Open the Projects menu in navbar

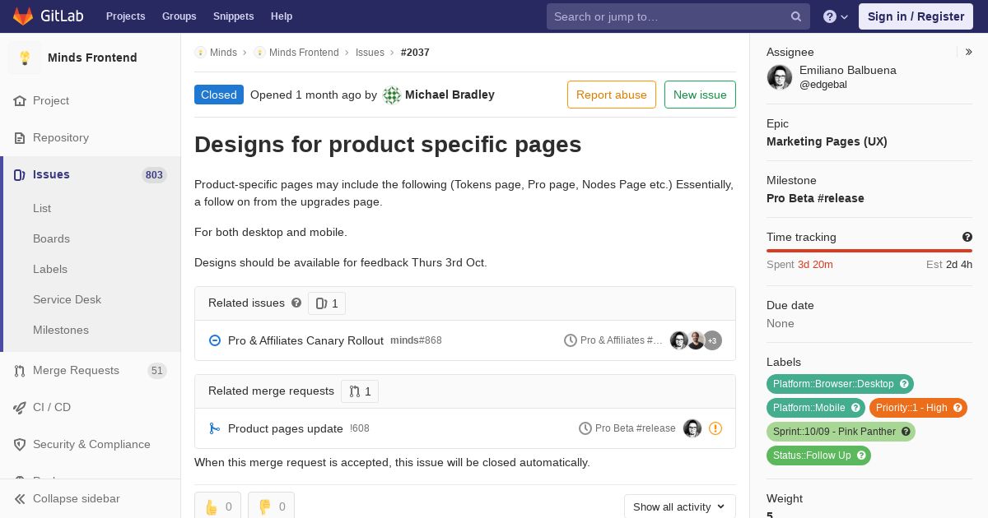(125, 16)
